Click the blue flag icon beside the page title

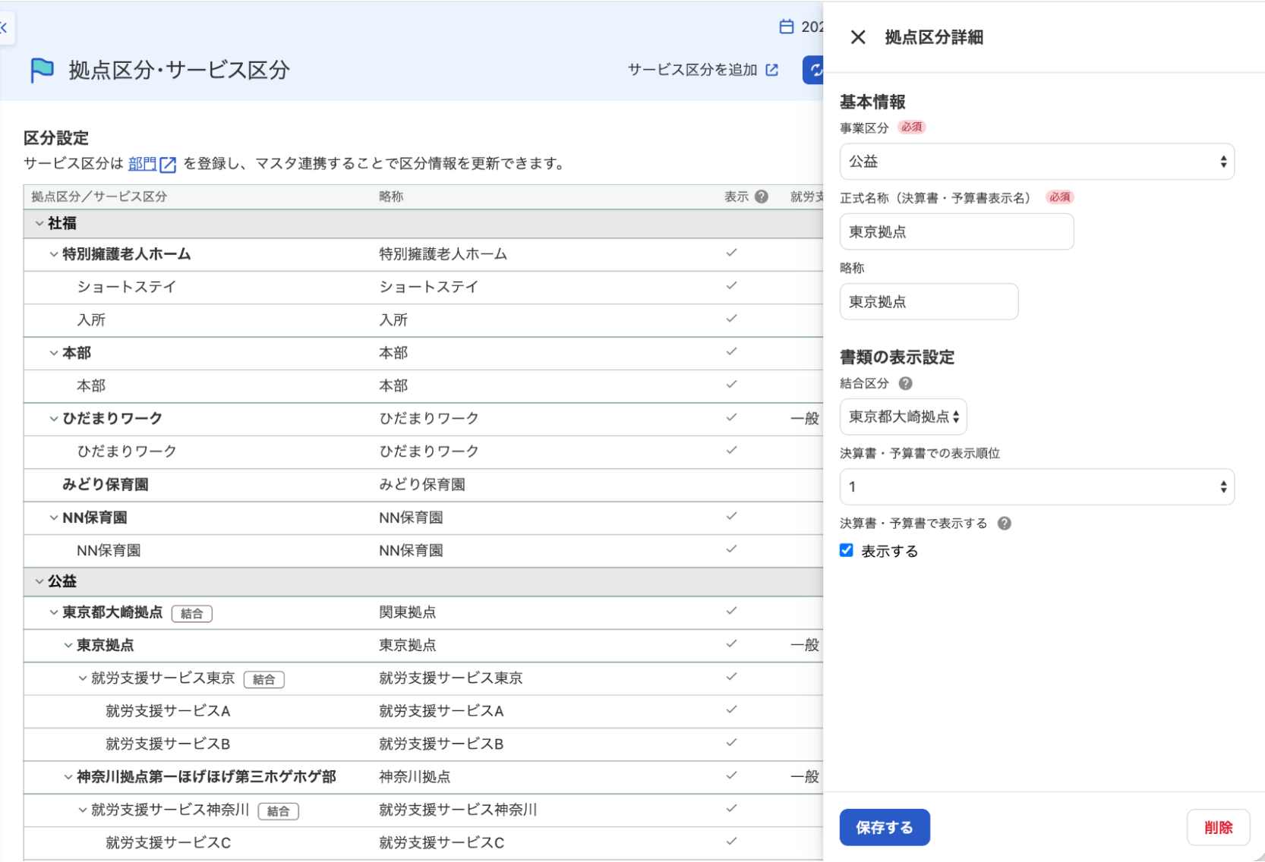pos(42,71)
